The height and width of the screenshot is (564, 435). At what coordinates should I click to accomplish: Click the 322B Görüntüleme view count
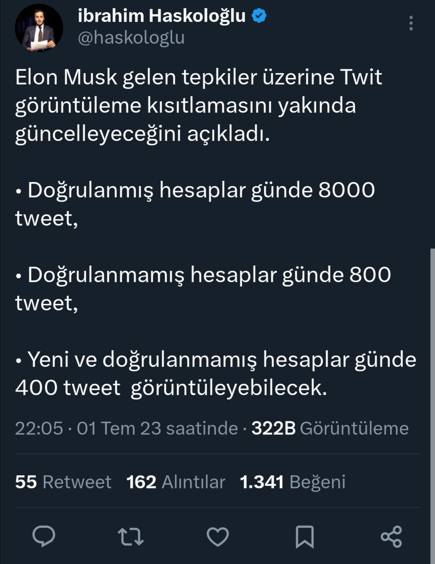330,428
